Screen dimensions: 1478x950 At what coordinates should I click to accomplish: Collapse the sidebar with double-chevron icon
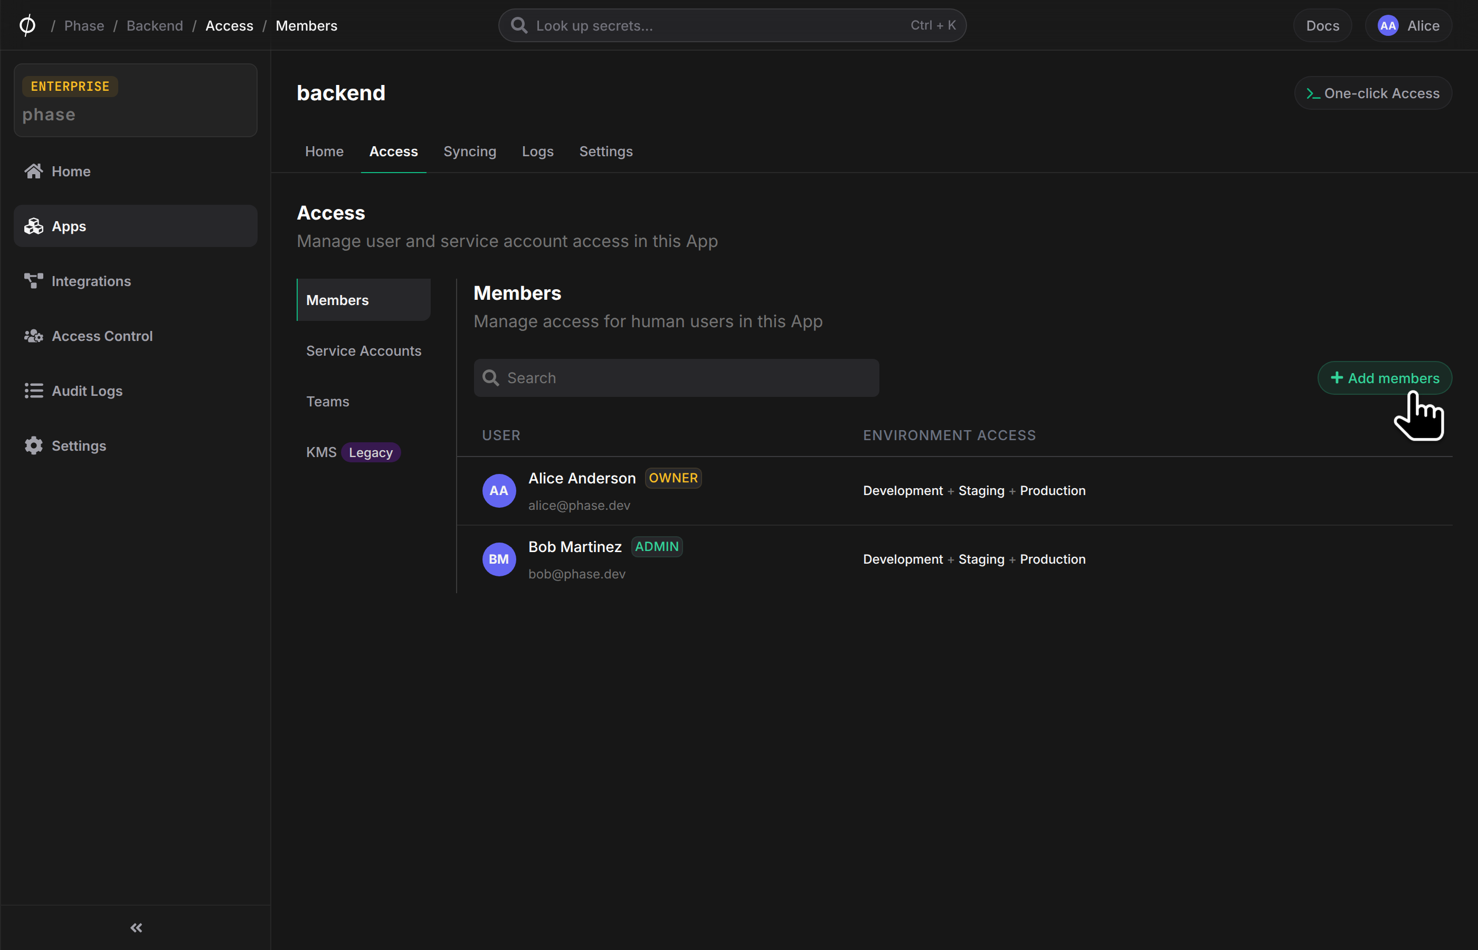pos(136,927)
